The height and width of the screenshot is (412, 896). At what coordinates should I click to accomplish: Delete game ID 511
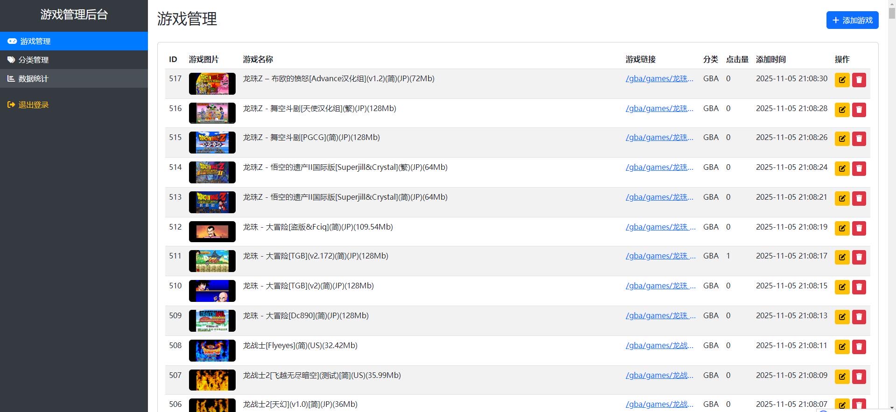[x=859, y=257]
